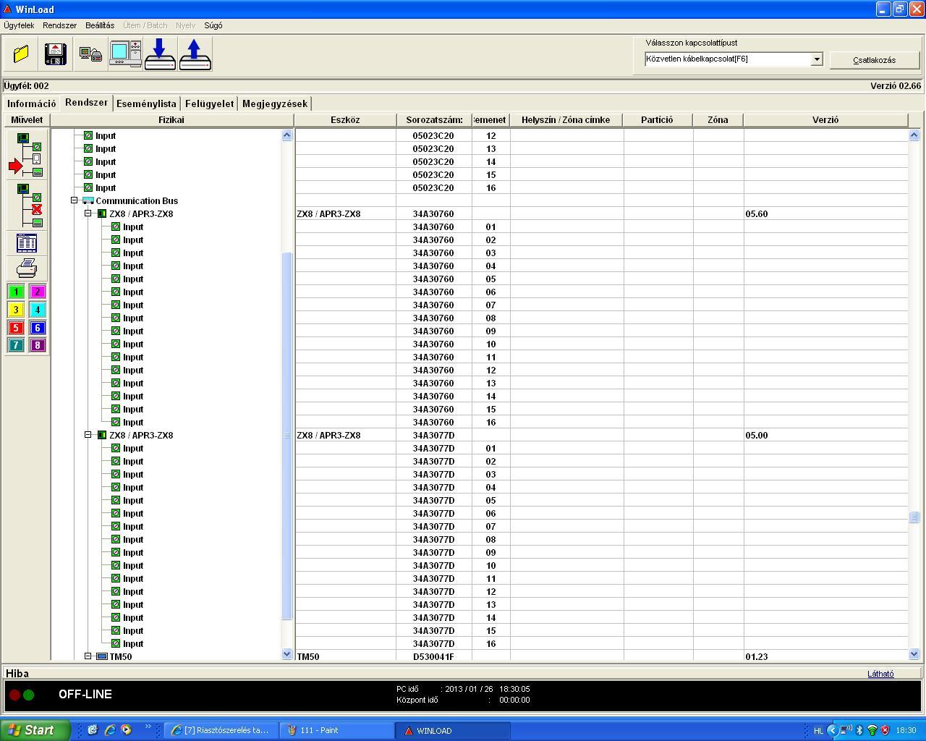The width and height of the screenshot is (926, 741).
Task: Select the TM50 tree item
Action: [x=121, y=656]
